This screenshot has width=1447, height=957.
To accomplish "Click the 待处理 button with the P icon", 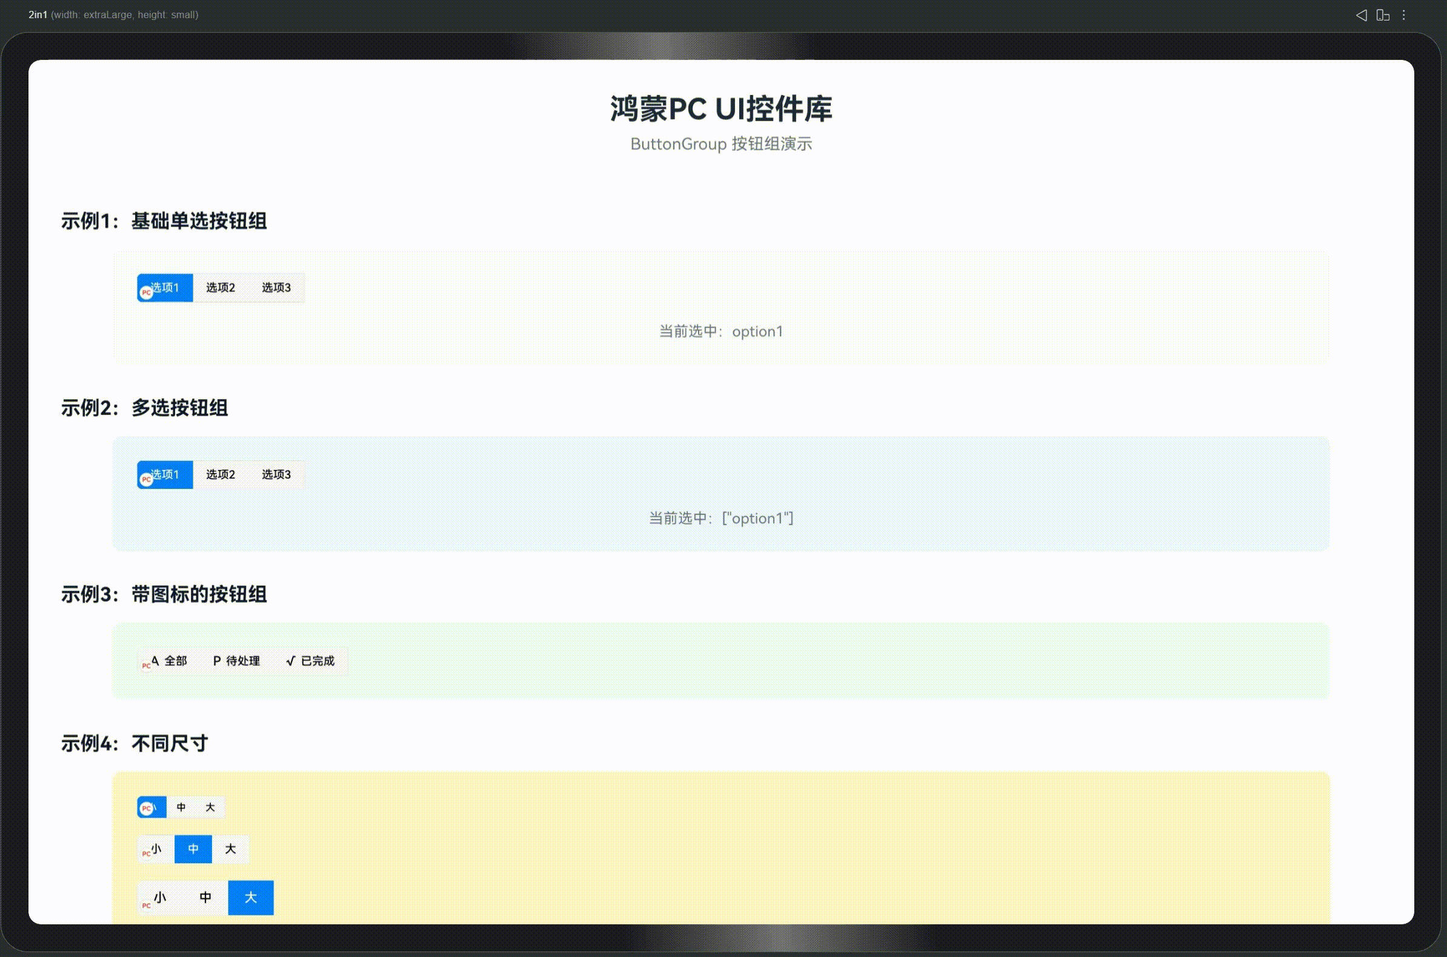I will (237, 661).
